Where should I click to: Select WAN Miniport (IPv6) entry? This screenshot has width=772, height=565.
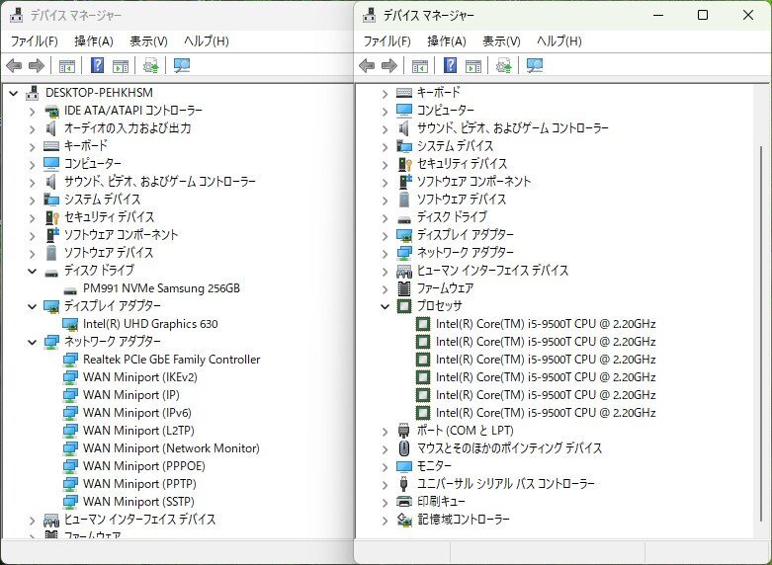point(137,413)
